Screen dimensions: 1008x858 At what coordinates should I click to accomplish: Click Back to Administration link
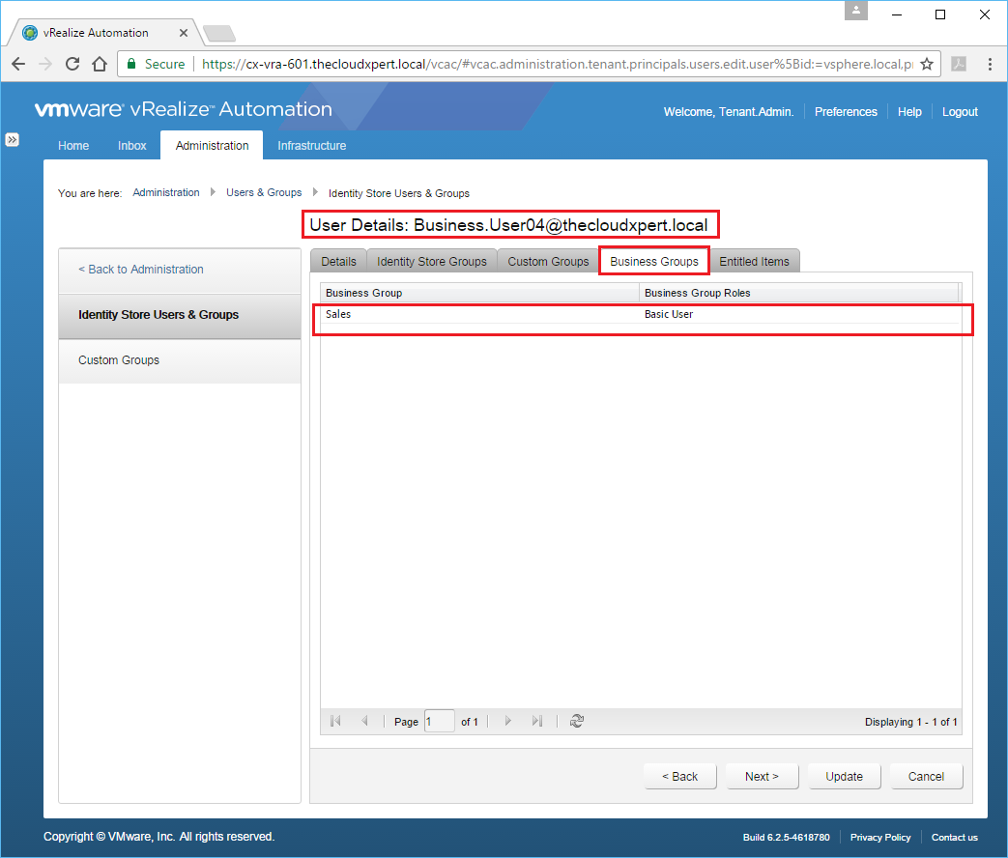(141, 270)
